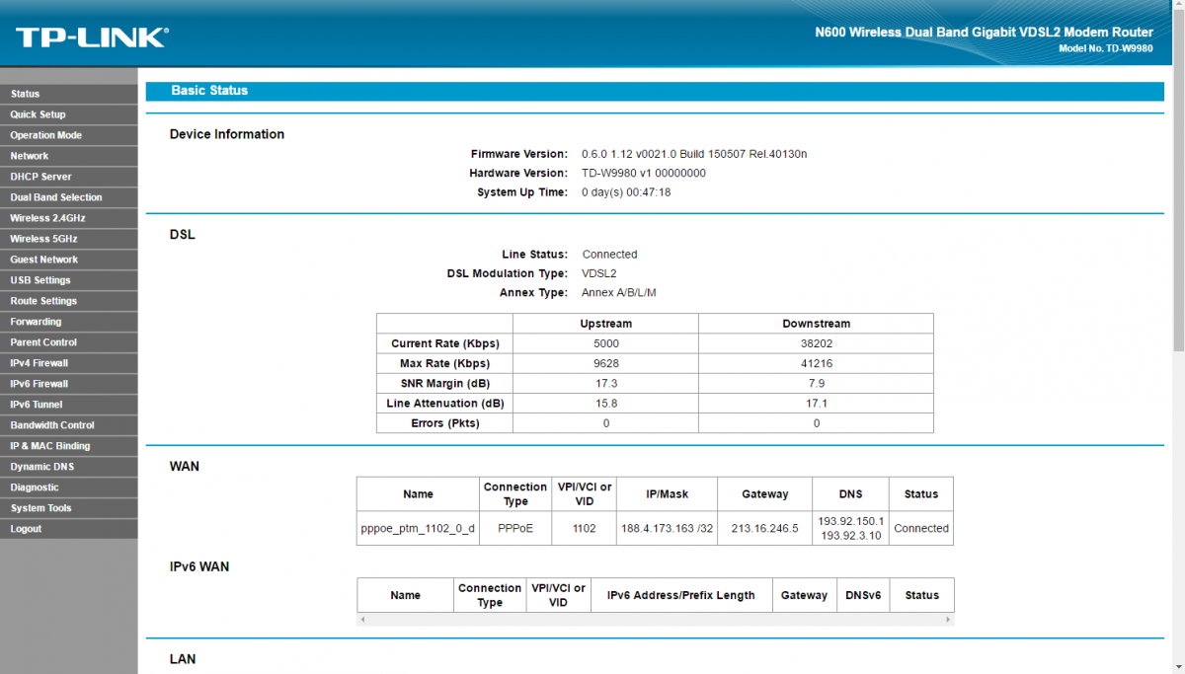1185x674 pixels.
Task: Click system up time value 00:47:18
Action: pyautogui.click(x=626, y=192)
